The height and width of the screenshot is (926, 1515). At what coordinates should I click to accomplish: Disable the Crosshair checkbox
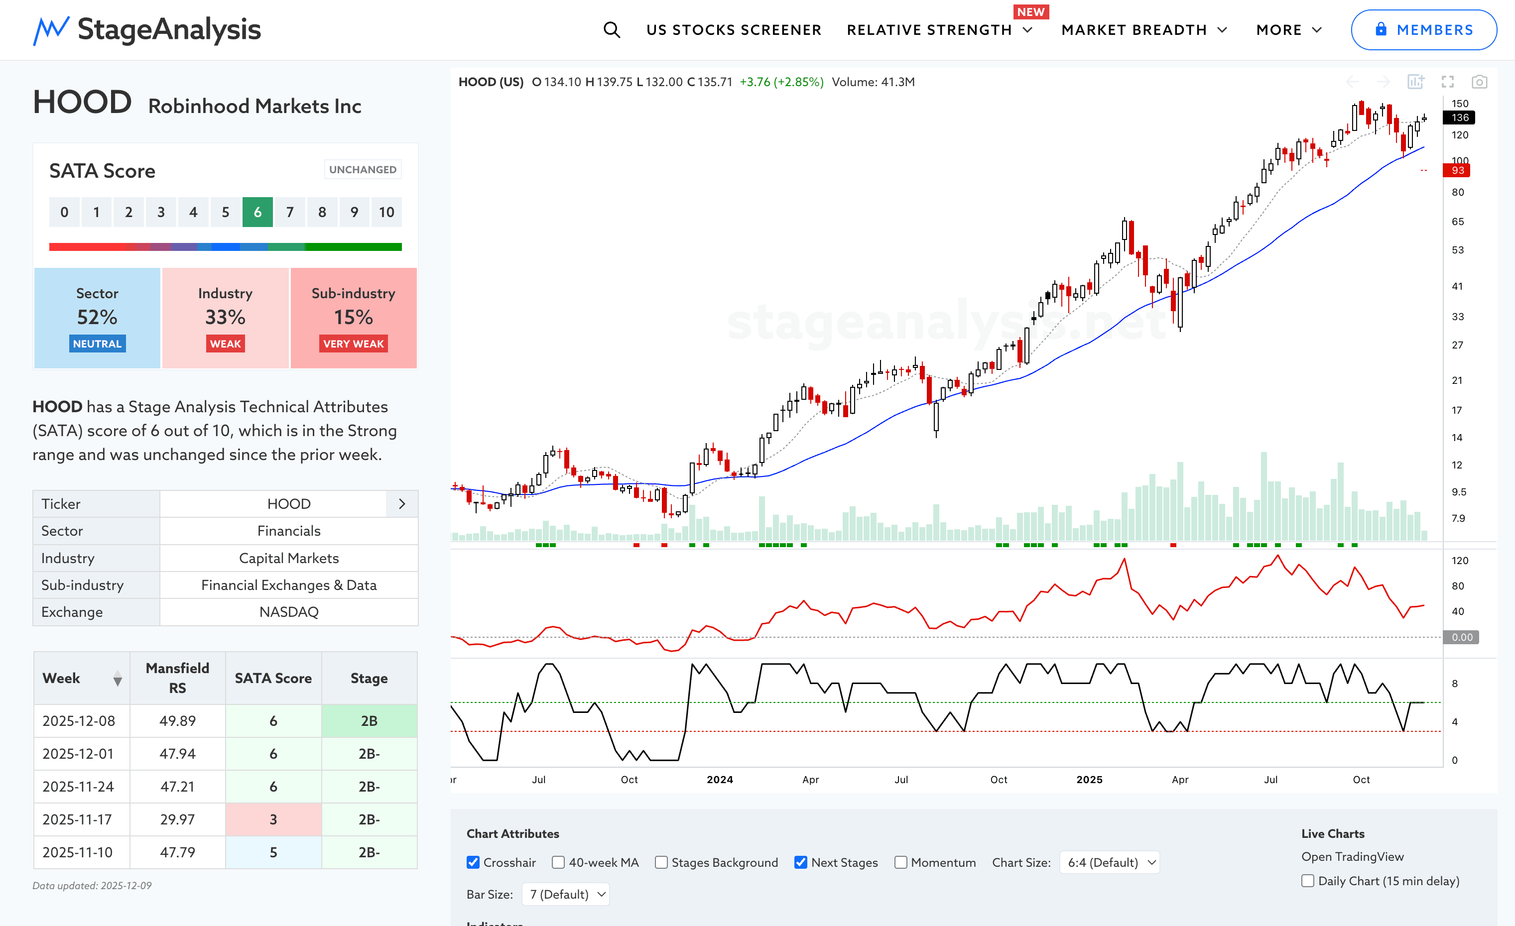coord(473,862)
